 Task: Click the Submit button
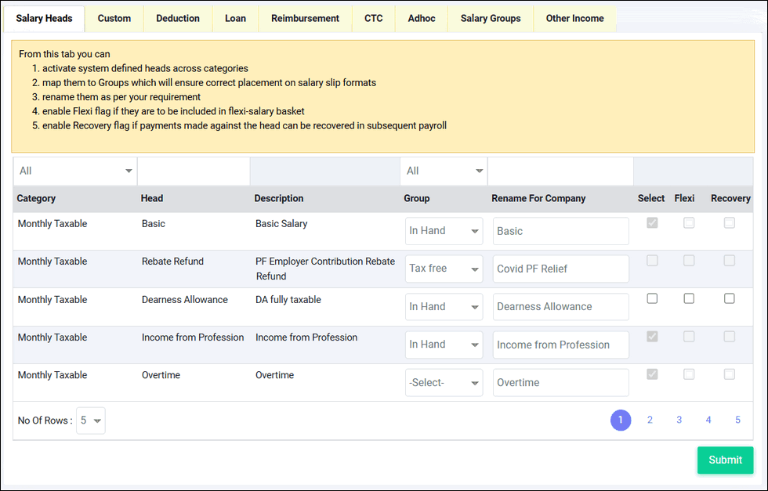point(726,460)
